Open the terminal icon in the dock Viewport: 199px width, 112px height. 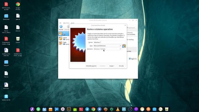[x=81, y=109]
